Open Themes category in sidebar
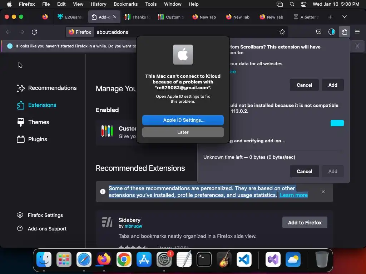 tap(33, 122)
